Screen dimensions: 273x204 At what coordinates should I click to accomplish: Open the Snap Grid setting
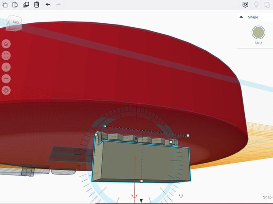point(268,197)
